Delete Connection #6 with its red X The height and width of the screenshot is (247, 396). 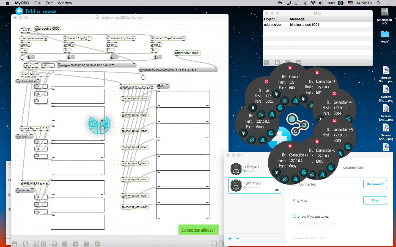pos(317,142)
